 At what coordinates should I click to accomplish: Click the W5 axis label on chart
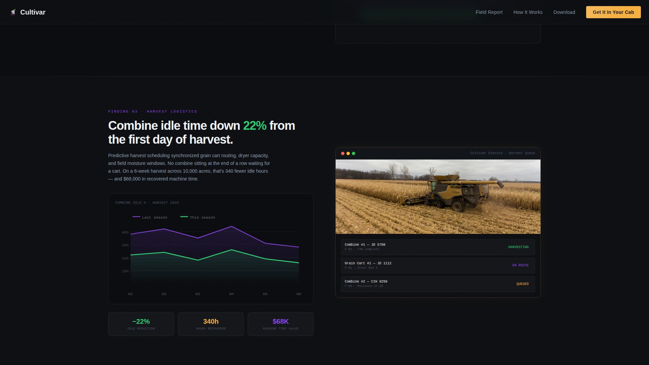[x=265, y=294]
